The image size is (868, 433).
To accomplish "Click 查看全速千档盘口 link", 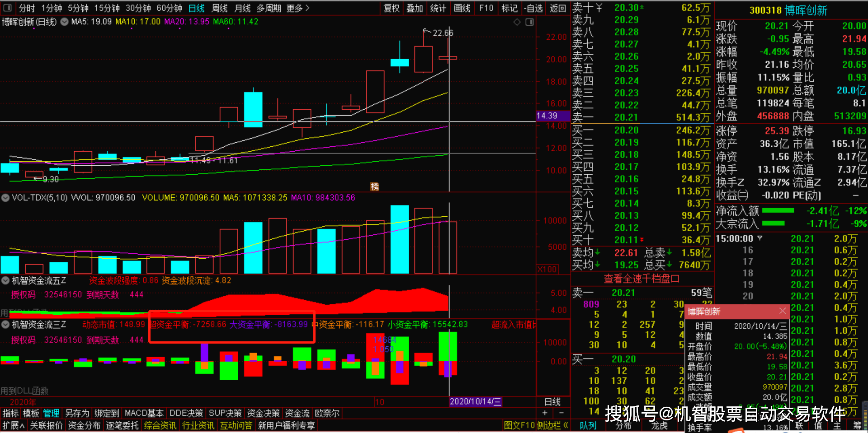I will (x=642, y=279).
